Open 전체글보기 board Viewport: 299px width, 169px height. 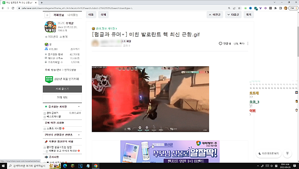pyautogui.click(x=52, y=113)
